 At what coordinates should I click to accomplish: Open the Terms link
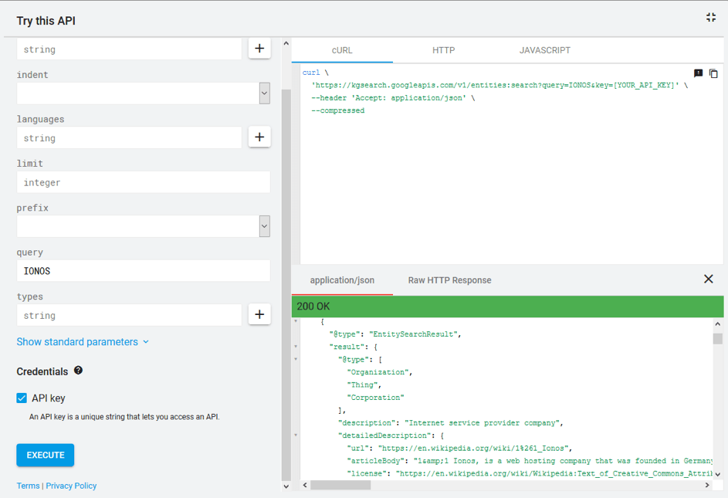(28, 486)
